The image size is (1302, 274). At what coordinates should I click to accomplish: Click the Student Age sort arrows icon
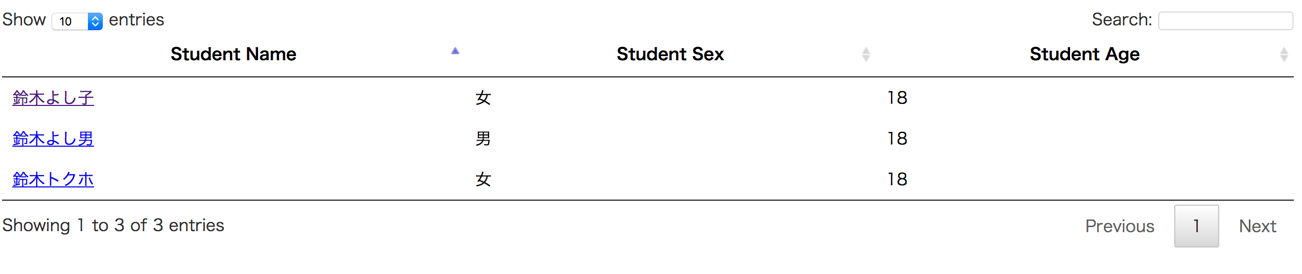(1284, 54)
